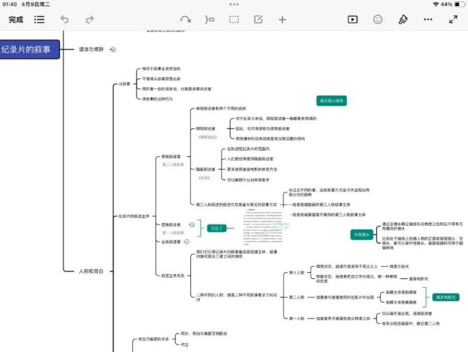
Task: Open the note editing icon
Action: click(x=258, y=20)
